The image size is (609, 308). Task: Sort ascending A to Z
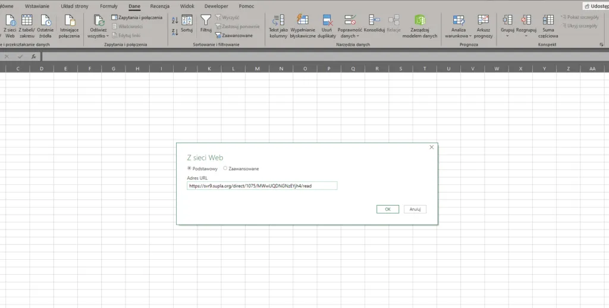[x=175, y=20]
